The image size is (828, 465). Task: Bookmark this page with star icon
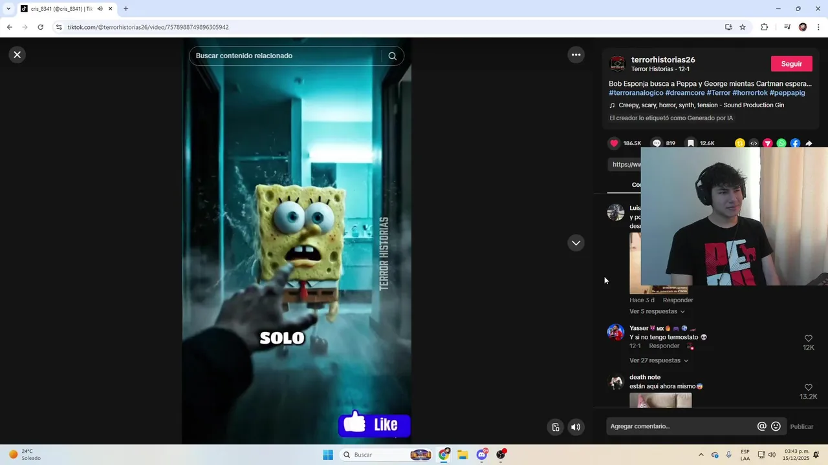coord(743,27)
